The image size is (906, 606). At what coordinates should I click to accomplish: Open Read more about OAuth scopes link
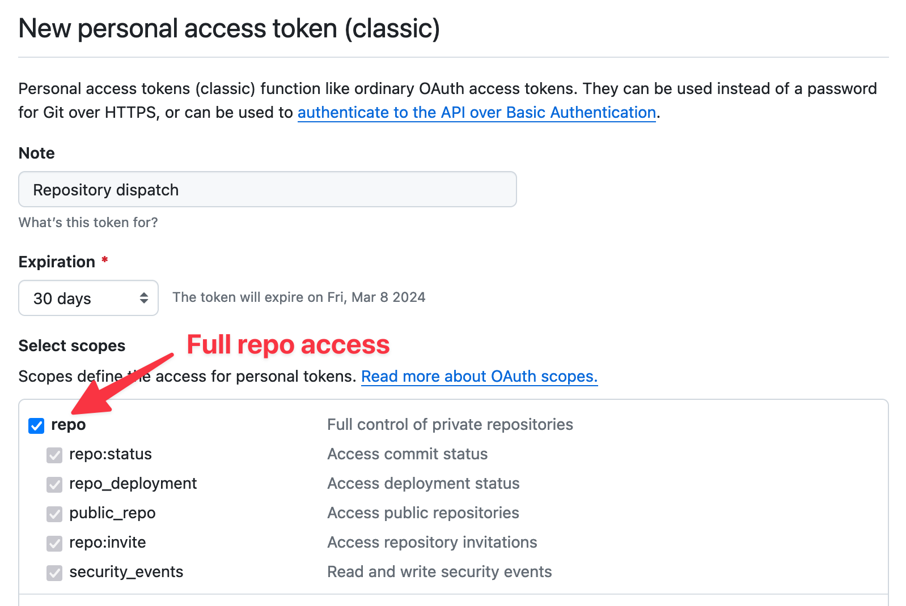[x=479, y=376]
